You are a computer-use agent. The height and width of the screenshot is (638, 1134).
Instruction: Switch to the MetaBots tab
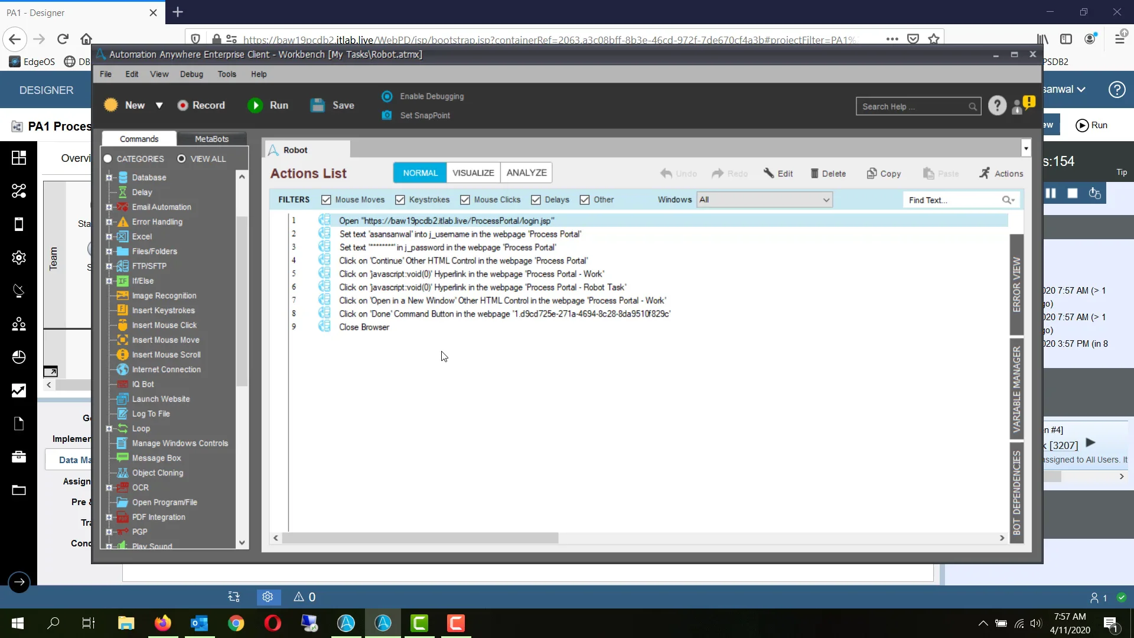[211, 139]
